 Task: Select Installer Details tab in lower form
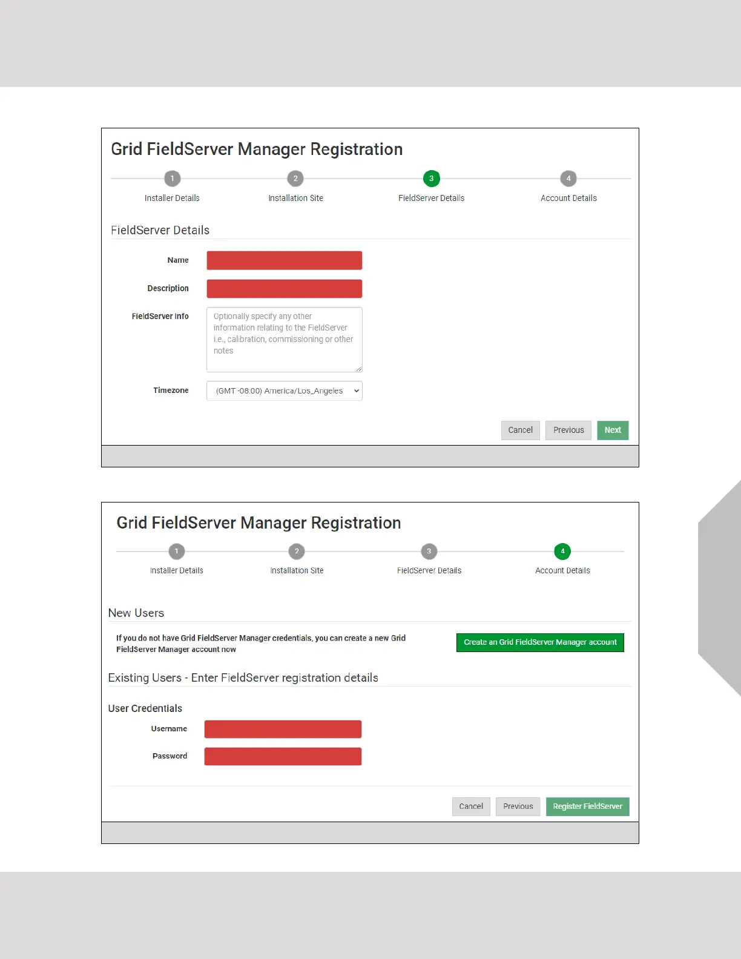pos(177,570)
